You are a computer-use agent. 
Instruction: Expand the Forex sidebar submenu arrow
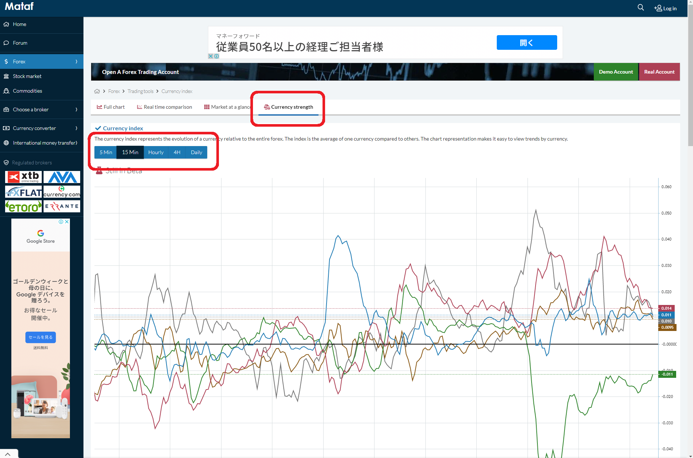(x=77, y=62)
